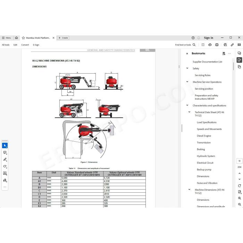Collapse Machine Service Operations bookmark
This screenshot has width=243, height=243.
(187, 82)
